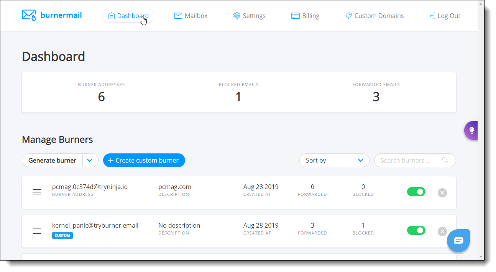Viewport: 496px width, 272px height.
Task: Grab the drag handle for kernel_panic burner
Action: (37, 231)
